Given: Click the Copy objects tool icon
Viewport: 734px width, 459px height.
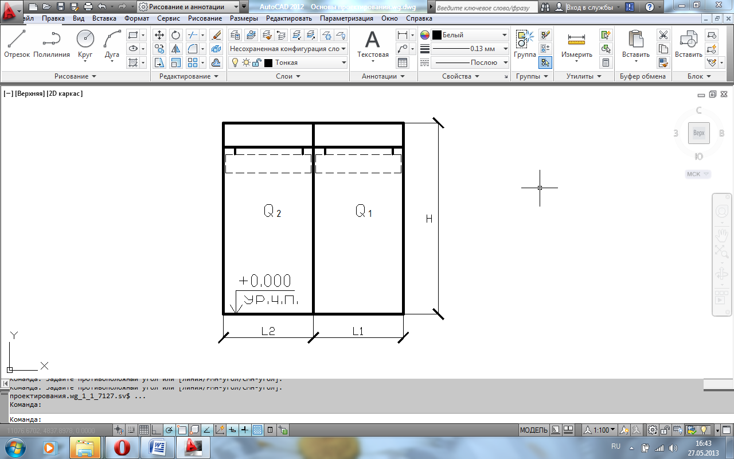Looking at the screenshot, I should coord(159,49).
